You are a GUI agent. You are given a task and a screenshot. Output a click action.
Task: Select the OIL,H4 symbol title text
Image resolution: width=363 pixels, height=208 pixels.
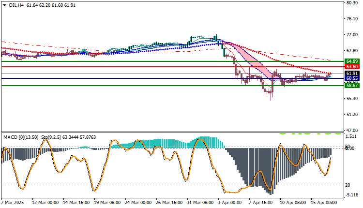pos(16,5)
